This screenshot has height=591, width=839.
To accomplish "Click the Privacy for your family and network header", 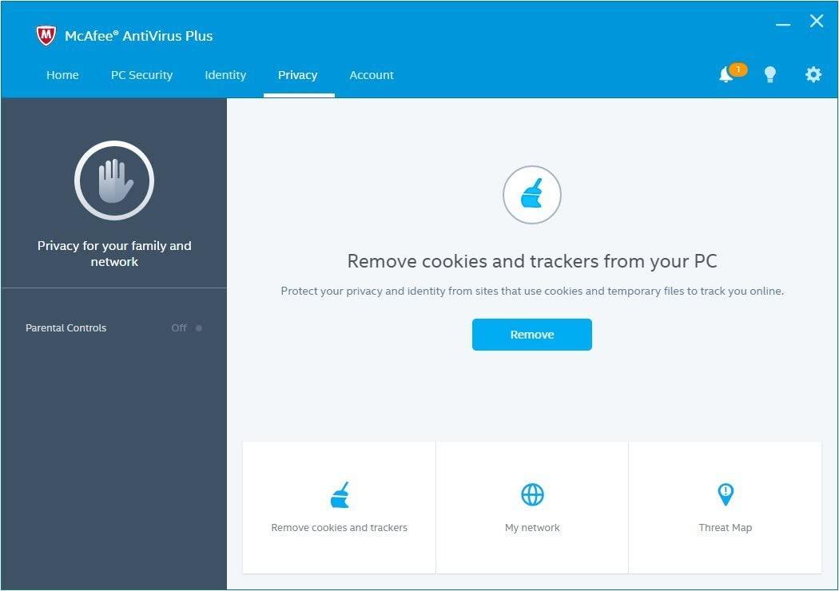I will [x=114, y=253].
